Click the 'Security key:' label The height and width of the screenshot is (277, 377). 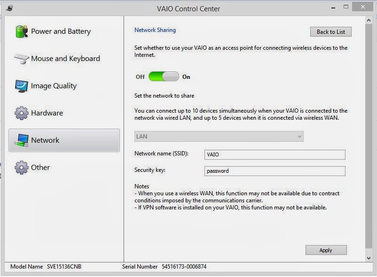point(150,170)
